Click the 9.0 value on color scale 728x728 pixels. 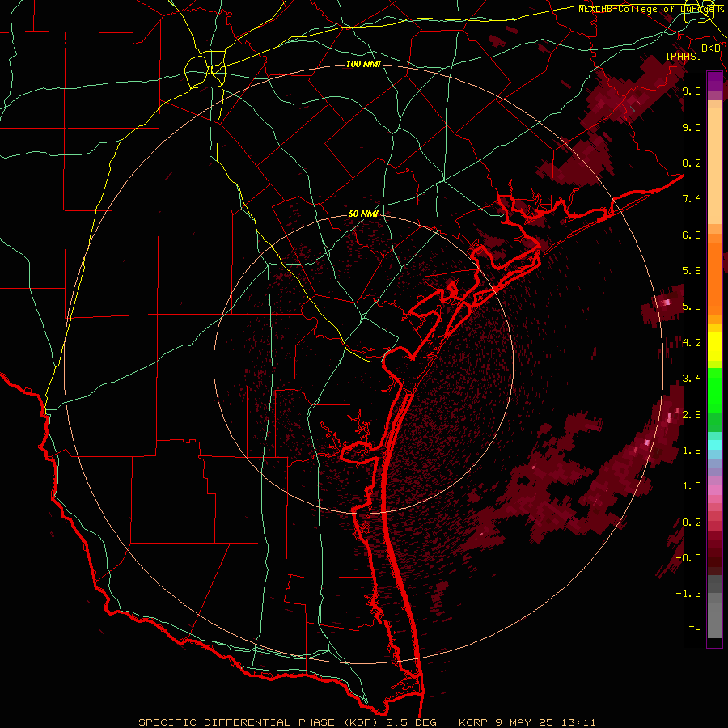(692, 127)
